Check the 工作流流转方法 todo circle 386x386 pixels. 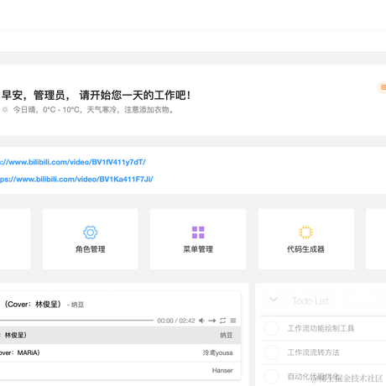272,352
